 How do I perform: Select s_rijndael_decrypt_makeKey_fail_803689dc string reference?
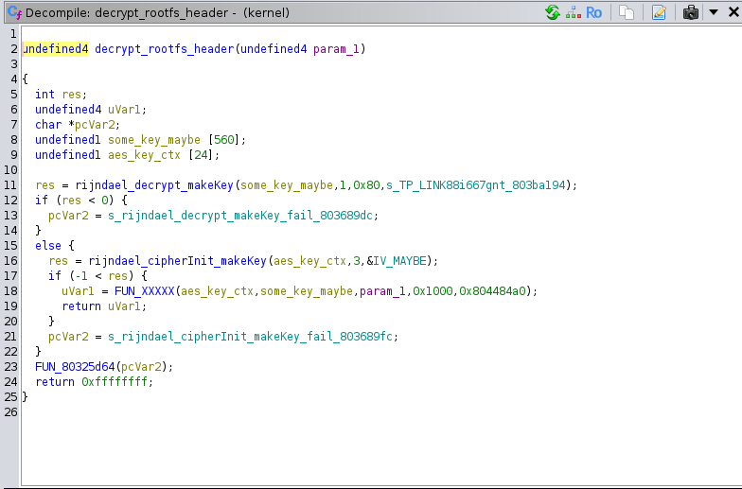tap(240, 216)
